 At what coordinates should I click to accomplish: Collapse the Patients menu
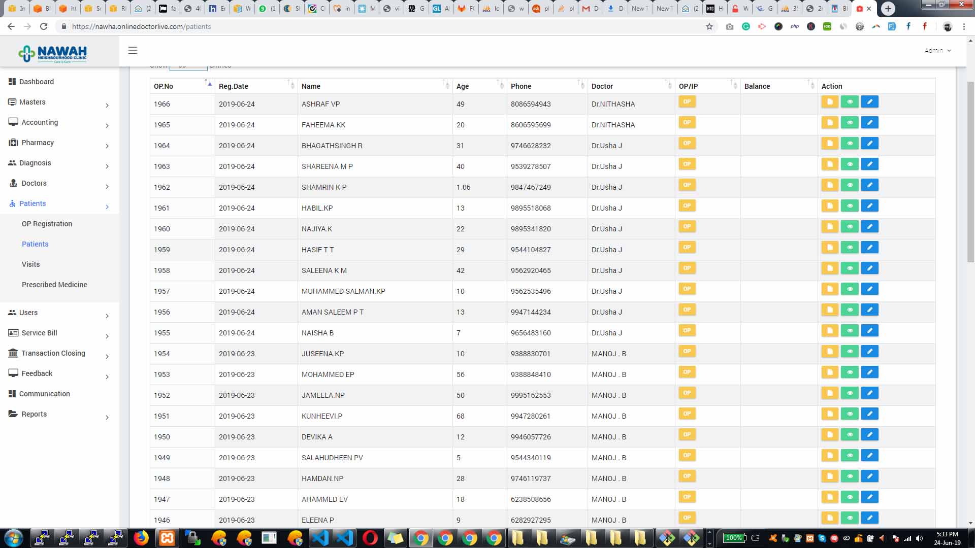coord(59,203)
